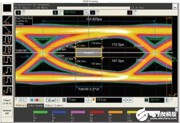Click More (1 of 2) button
Screen dimensions: 180x123
7,102
